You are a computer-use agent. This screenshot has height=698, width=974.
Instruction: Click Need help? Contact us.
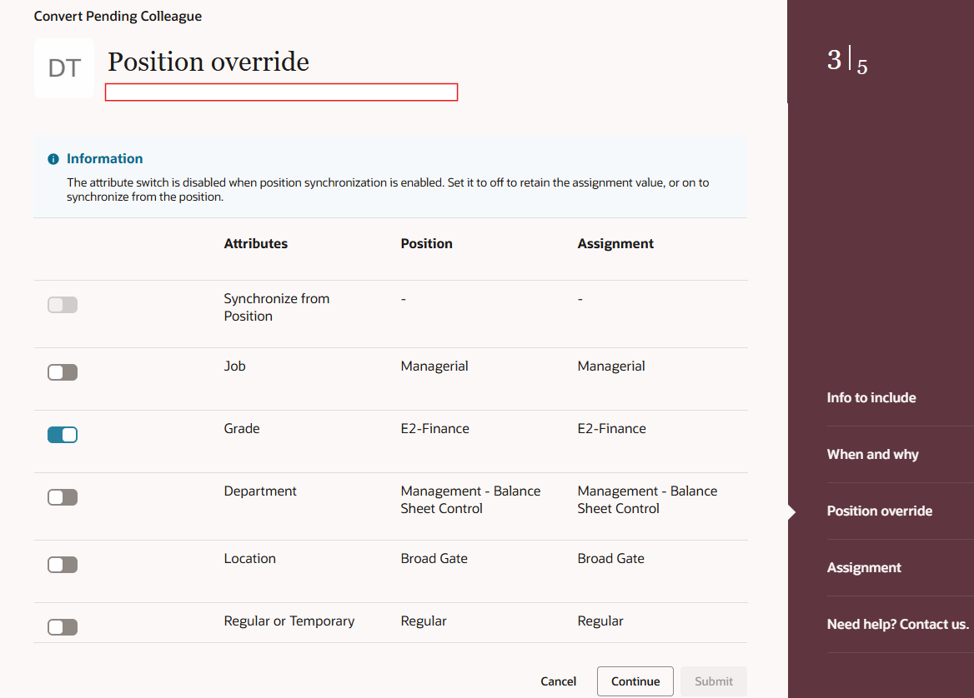coord(897,624)
